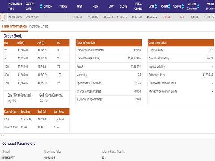Viewport: 215px width, 161px height.
Task: Sort the %CHNG column using arrows
Action: point(183,6)
